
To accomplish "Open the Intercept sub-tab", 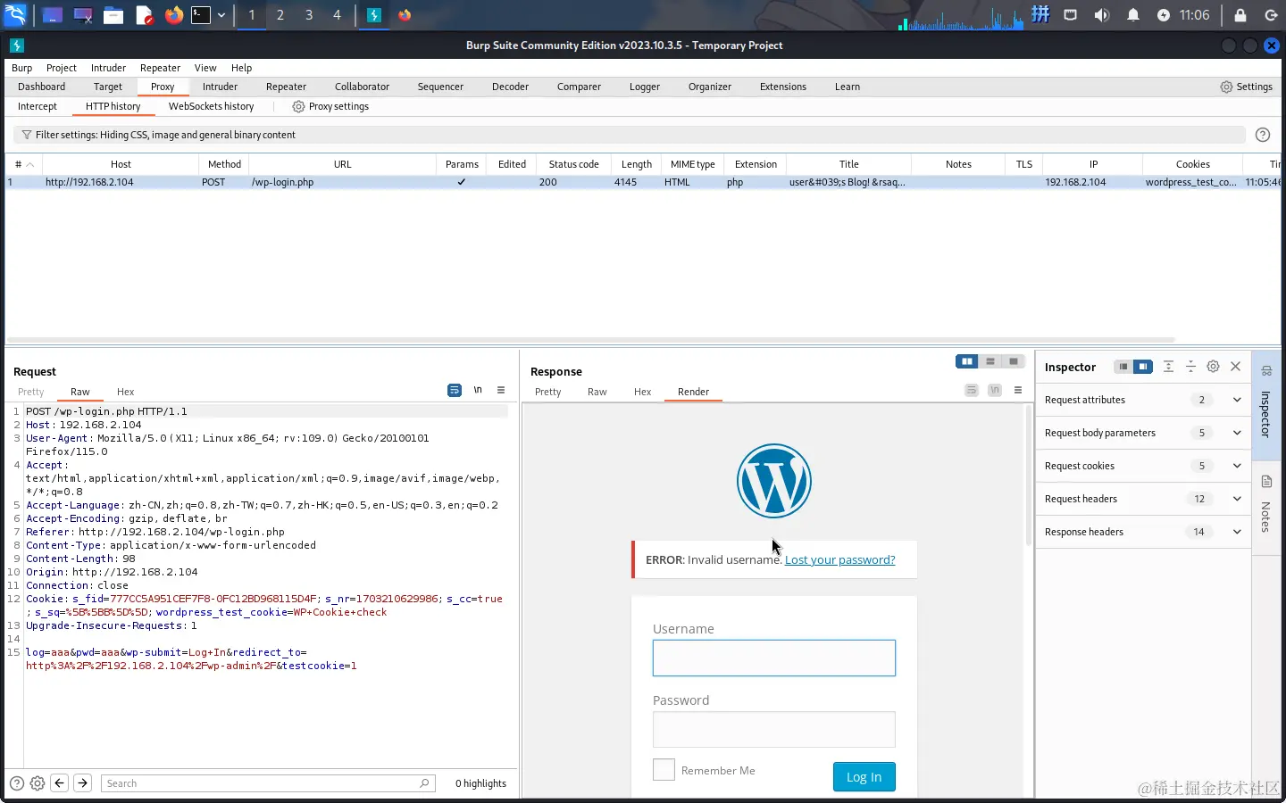I will click(x=38, y=106).
